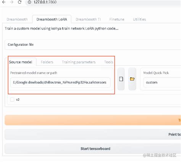Image resolution: width=181 pixels, height=162 pixels.
Task: Enable the v2 checkbox
Action: 12,99
